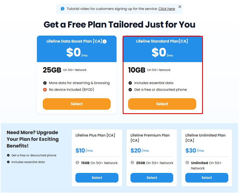The height and width of the screenshot is (193, 239).
Task: Click checkmark beside Includes essential data in Standard Plan
Action: [x=130, y=83]
